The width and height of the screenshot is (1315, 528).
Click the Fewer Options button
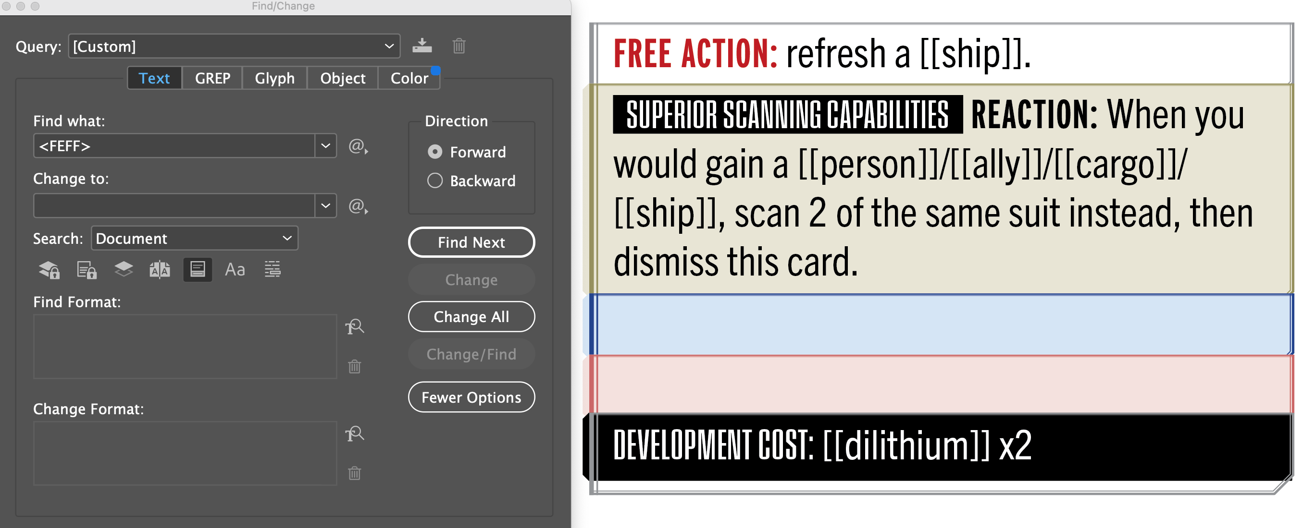[472, 397]
